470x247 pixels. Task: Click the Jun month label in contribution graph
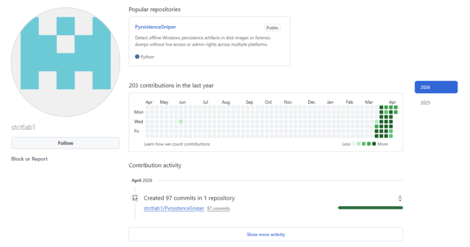182,102
